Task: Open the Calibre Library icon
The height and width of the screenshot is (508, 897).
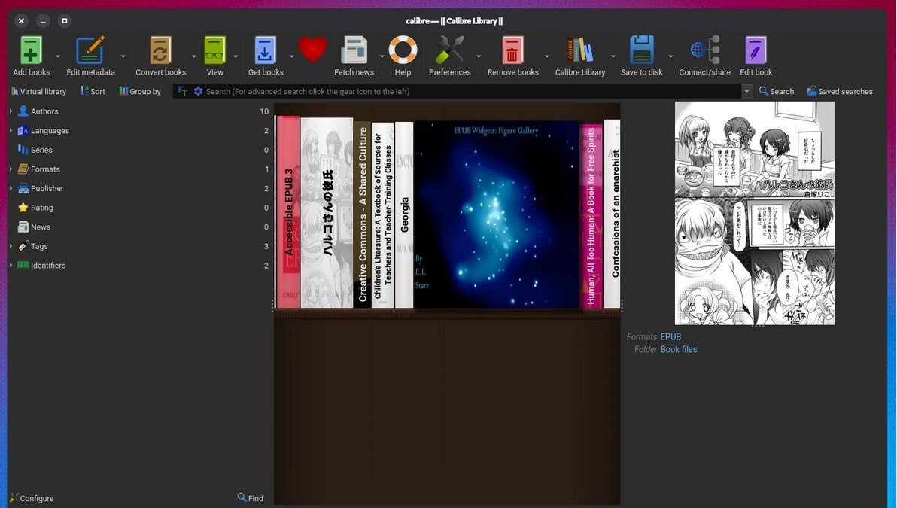Action: tap(579, 50)
